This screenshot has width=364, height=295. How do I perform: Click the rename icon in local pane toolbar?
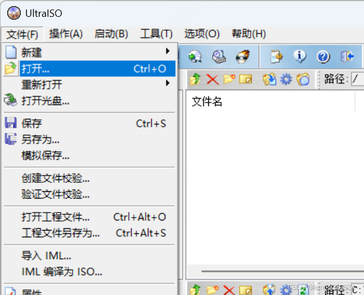246,290
